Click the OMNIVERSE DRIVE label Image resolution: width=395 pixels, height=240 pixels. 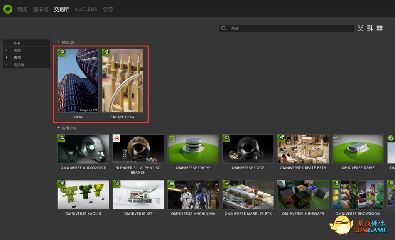pyautogui.click(x=358, y=167)
